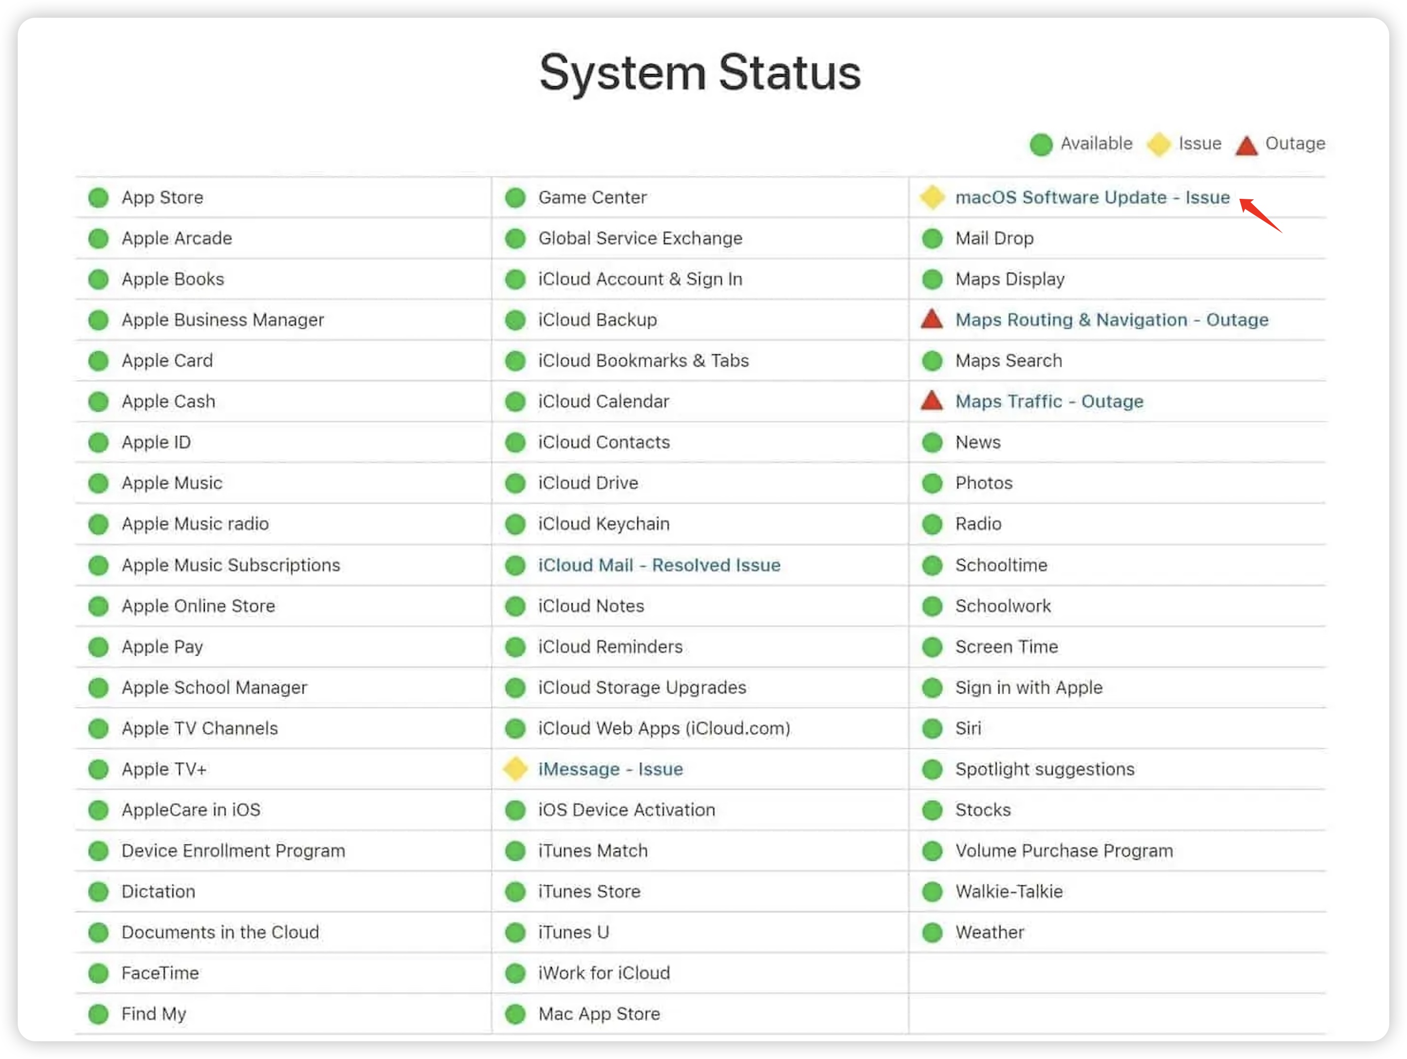Click the green status dot beside FaceTime
The width and height of the screenshot is (1407, 1059).
(x=98, y=973)
